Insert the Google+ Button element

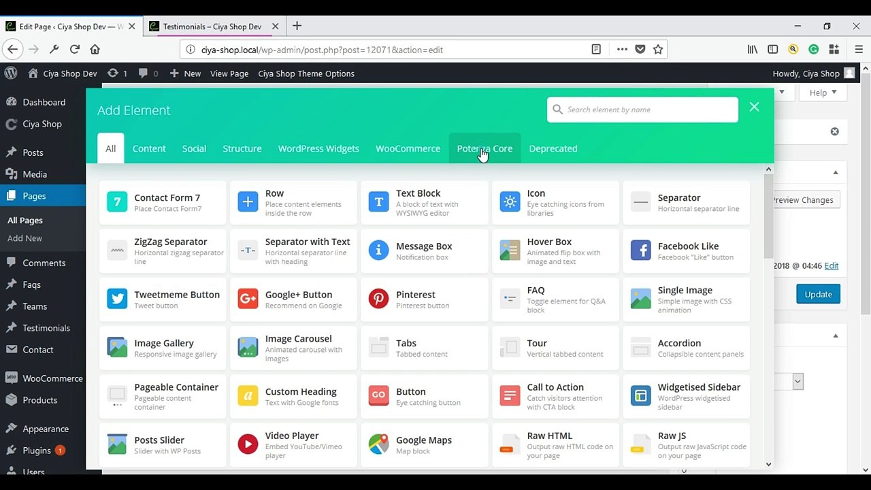pyautogui.click(x=293, y=299)
